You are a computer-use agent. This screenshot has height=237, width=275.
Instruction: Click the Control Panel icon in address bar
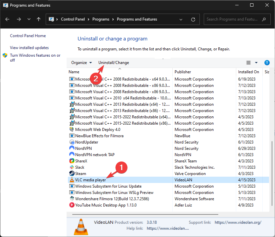pyautogui.click(x=51, y=19)
